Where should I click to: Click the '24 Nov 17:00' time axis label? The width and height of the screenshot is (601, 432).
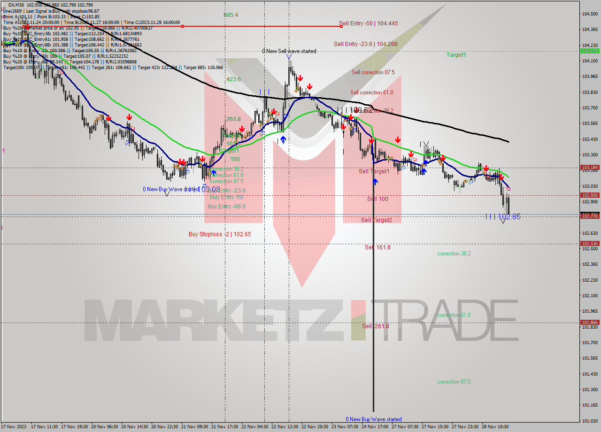click(375, 427)
